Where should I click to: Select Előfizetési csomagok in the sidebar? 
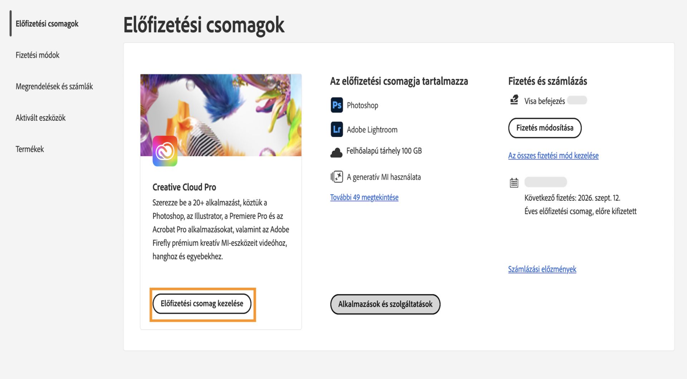(47, 24)
